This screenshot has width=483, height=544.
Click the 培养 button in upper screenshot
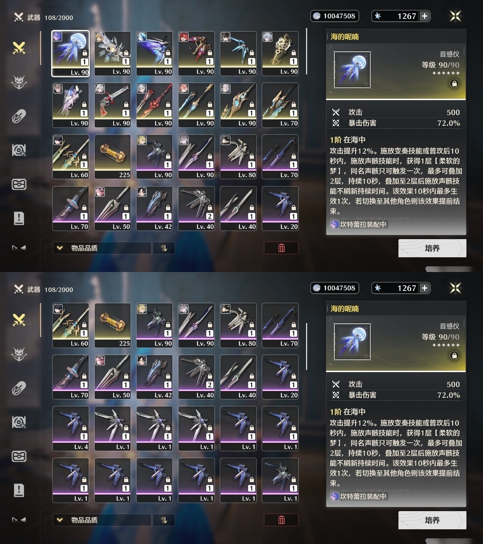coord(432,248)
